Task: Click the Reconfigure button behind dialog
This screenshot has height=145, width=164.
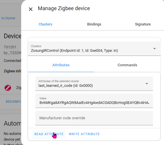Action: pos(13,102)
